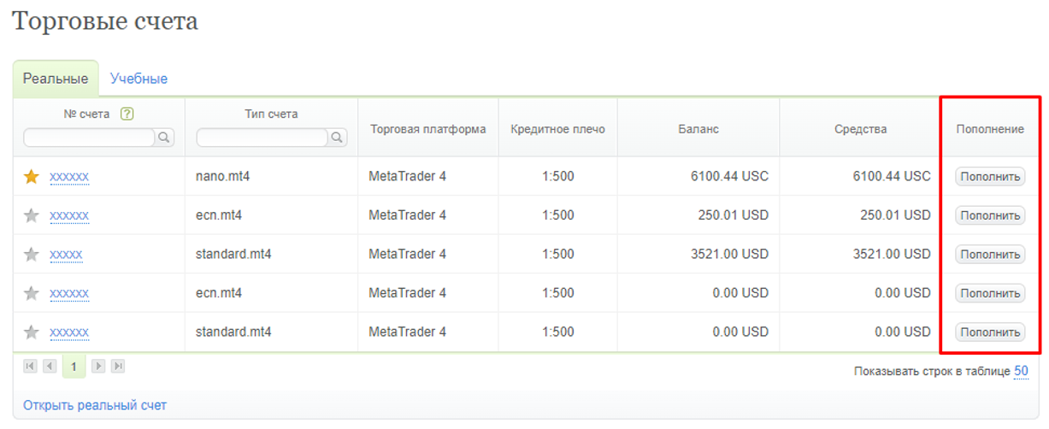Click search magnifier in № счета filter
The height and width of the screenshot is (429, 1049).
[164, 138]
